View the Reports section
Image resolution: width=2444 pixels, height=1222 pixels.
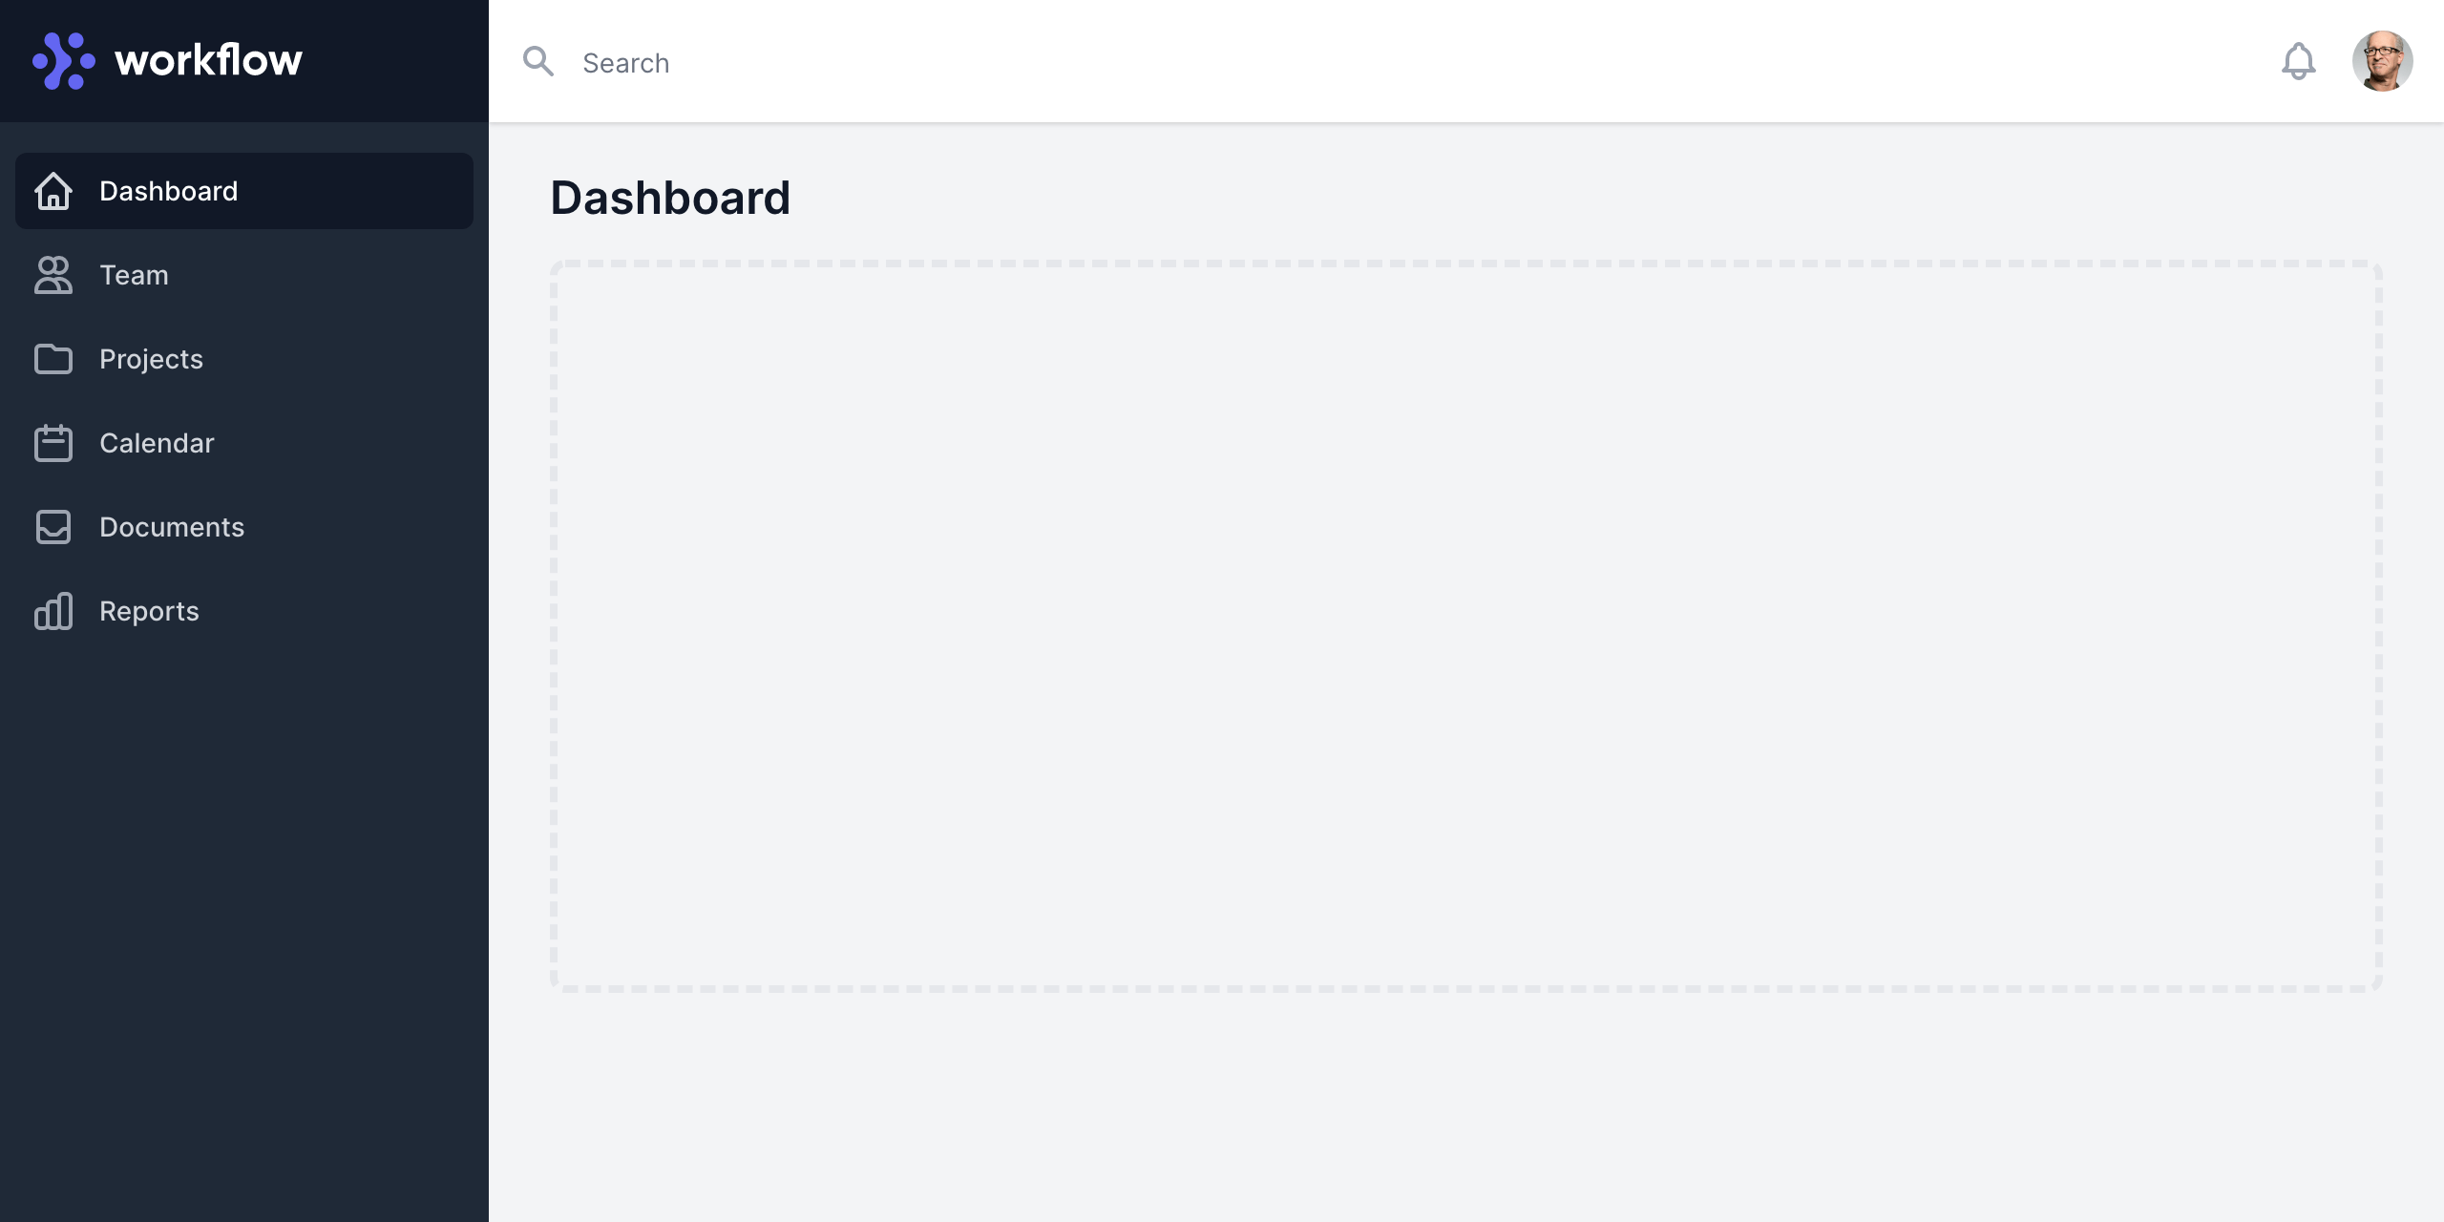(x=149, y=611)
